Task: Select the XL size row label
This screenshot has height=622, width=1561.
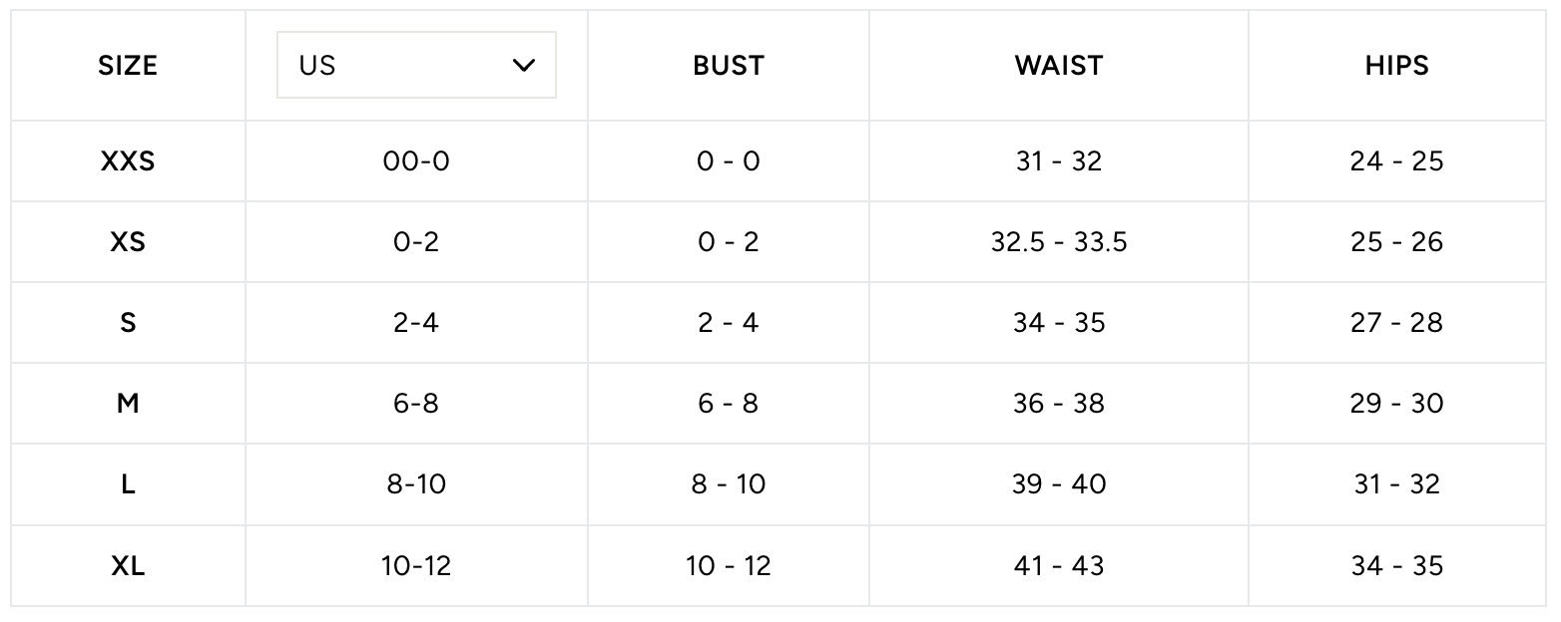Action: pyautogui.click(x=128, y=566)
